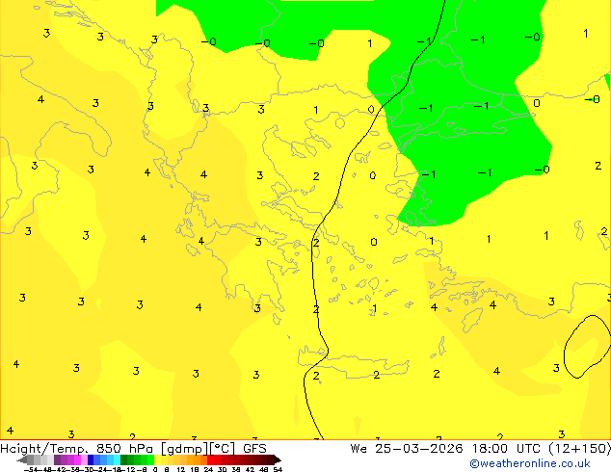This screenshot has height=472, width=611.
Task: Click the green sub-zero temperature area
Action: (467, 117)
